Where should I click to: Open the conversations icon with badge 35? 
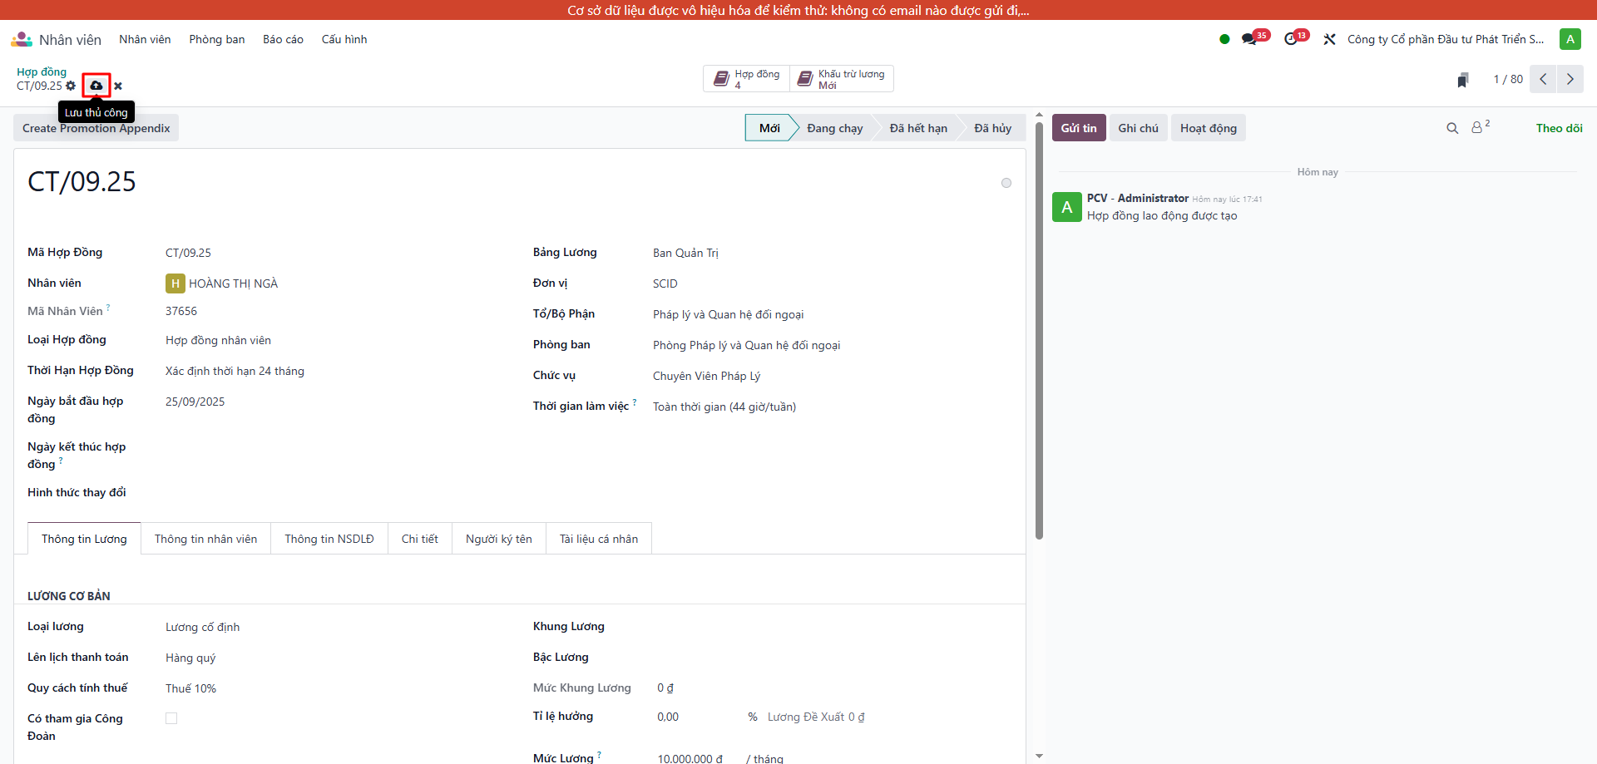pos(1249,39)
